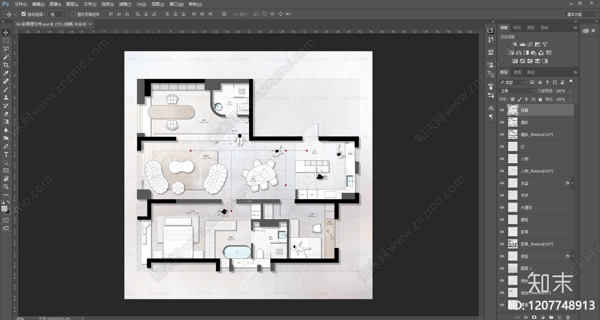Open the foreground color swatch

[x=4, y=209]
